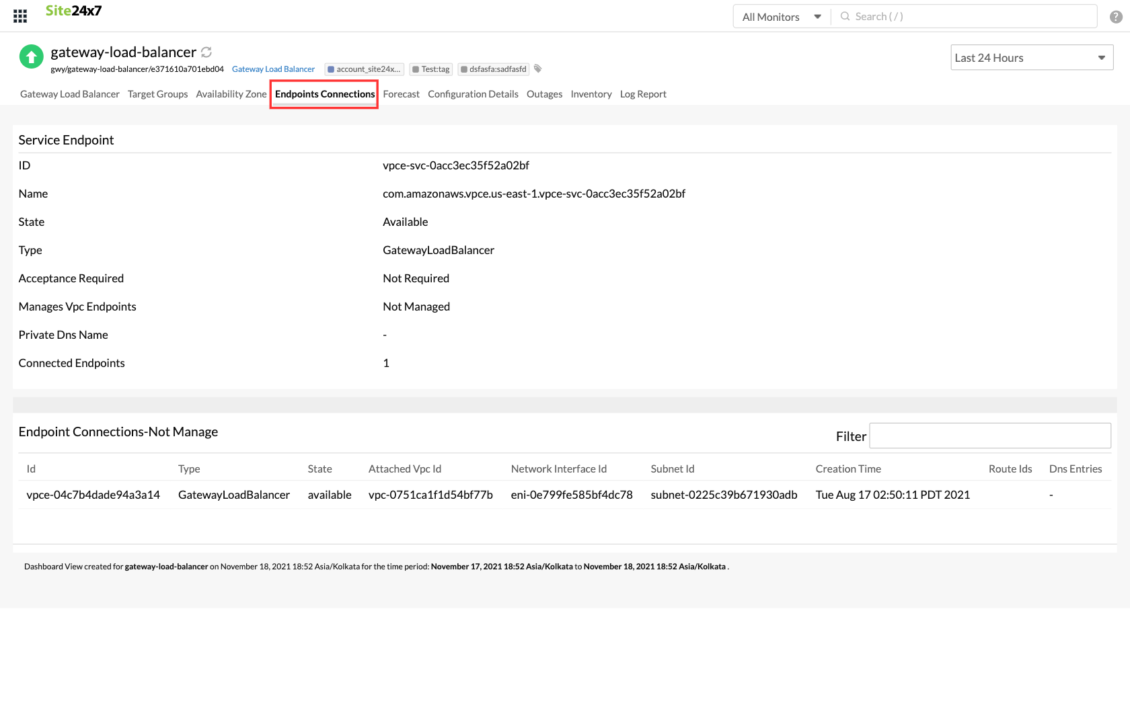Select the Endpoints Connections tab
Image resolution: width=1130 pixels, height=726 pixels.
325,94
